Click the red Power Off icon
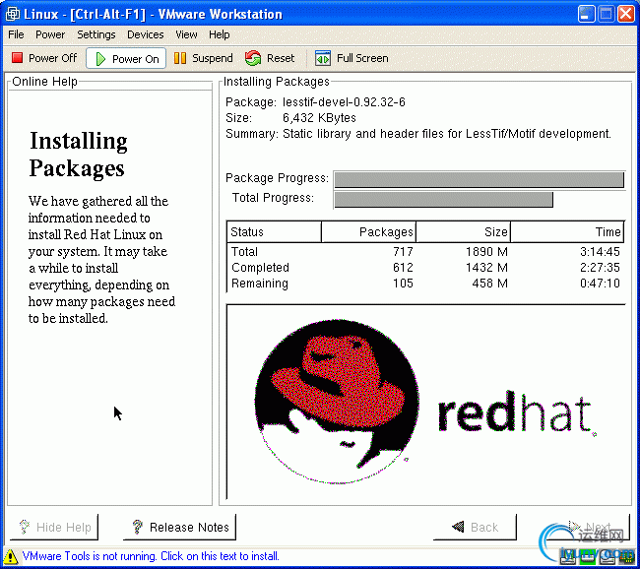 (x=17, y=58)
